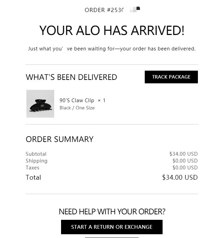
Task: Click the blurred icon beside the order number
Action: point(135,9)
